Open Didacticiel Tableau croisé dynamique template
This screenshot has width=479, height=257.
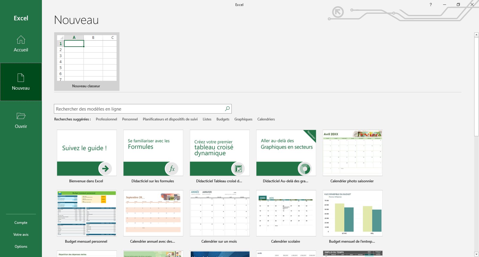click(x=220, y=153)
